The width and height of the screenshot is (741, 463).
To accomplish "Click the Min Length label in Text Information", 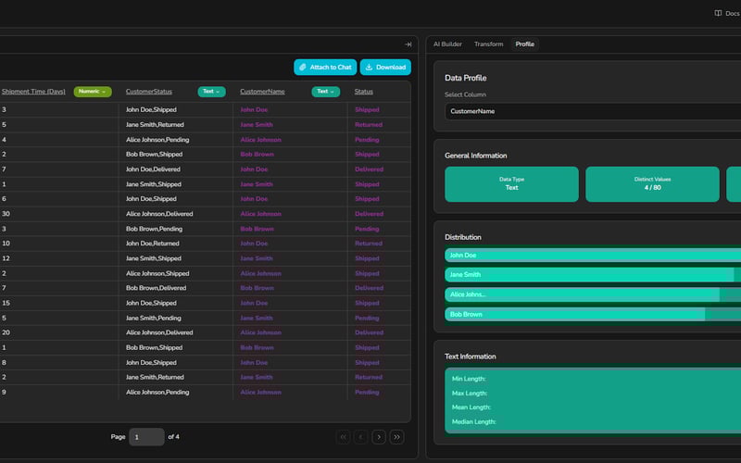I will [469, 379].
